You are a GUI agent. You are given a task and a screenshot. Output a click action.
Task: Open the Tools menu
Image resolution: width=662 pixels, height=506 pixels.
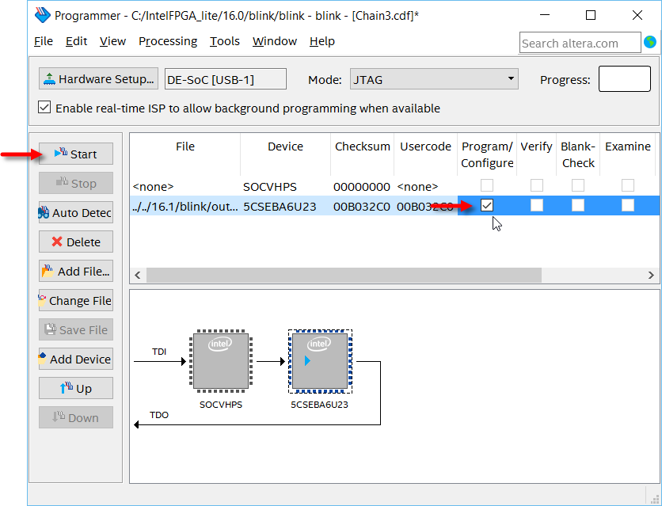point(225,41)
